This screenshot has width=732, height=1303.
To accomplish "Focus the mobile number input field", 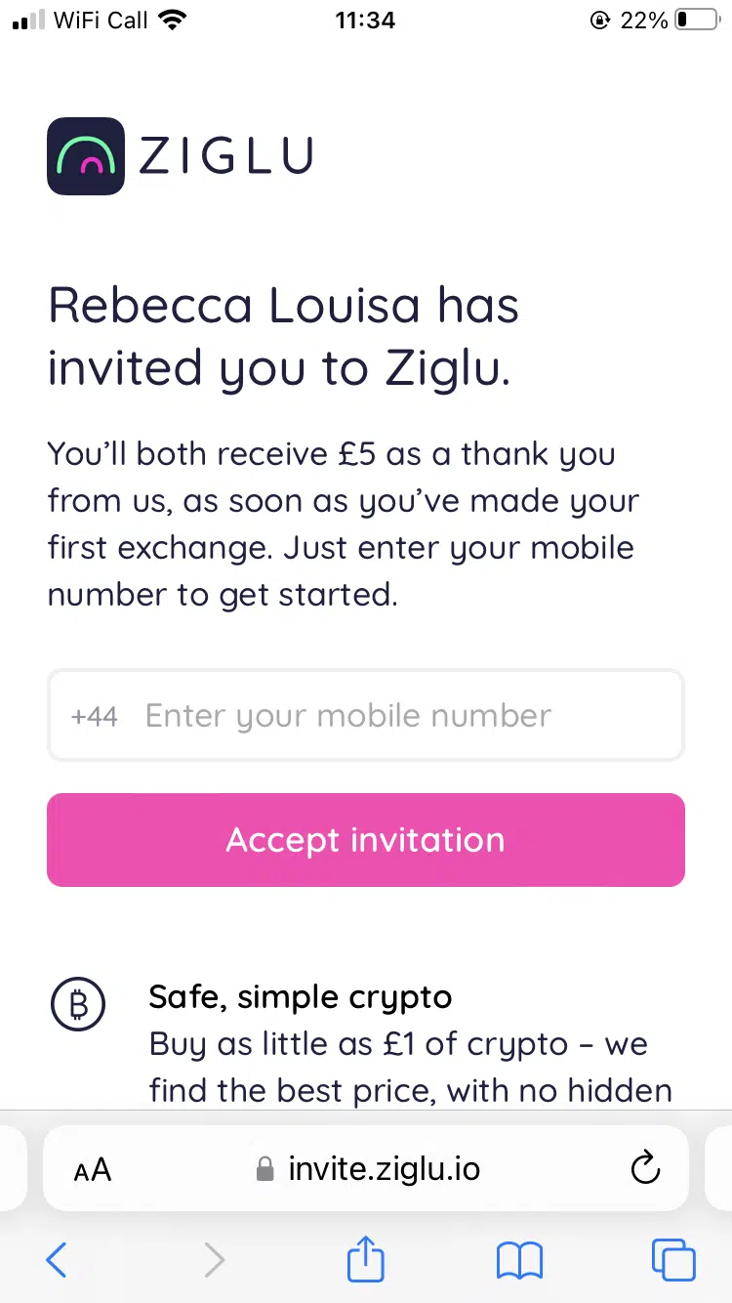I will pos(390,716).
